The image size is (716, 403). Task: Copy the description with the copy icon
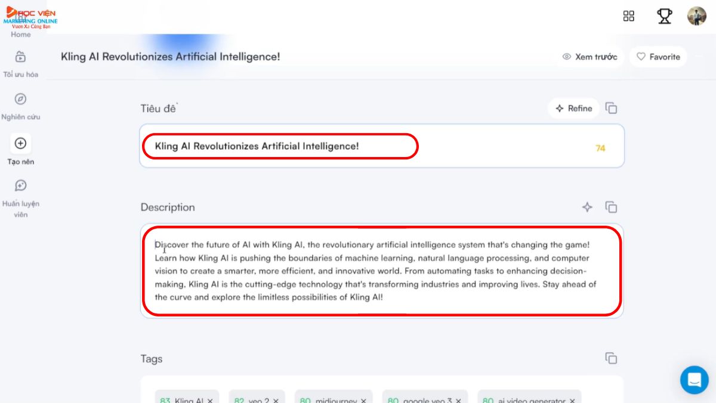(x=611, y=207)
